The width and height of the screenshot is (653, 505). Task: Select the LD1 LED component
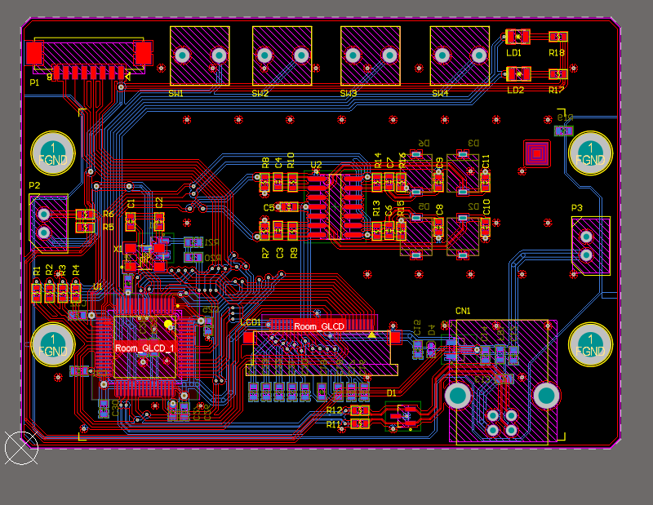click(x=518, y=37)
